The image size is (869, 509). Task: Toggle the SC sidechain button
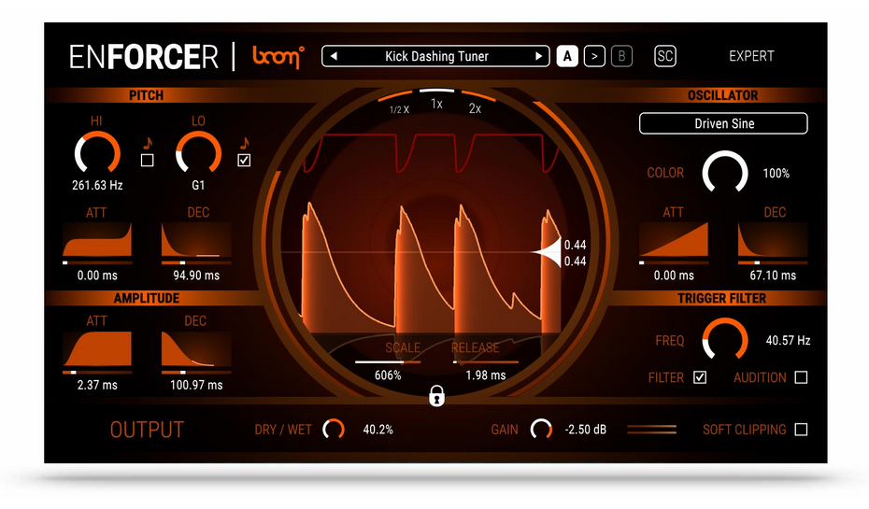(x=665, y=56)
